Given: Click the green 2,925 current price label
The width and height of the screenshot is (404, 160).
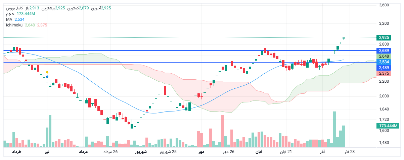Looking at the screenshot, I should tap(384, 37).
